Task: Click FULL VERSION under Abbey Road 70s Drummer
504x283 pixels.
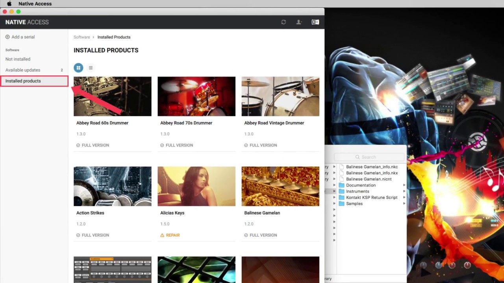Action: (179, 145)
